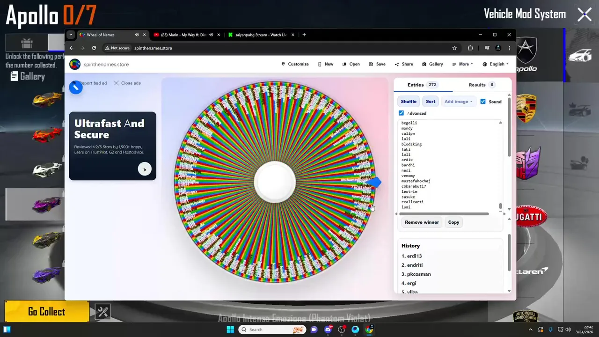The image size is (599, 337).
Task: Click the Windows taskbar Search box
Action: [272, 330]
